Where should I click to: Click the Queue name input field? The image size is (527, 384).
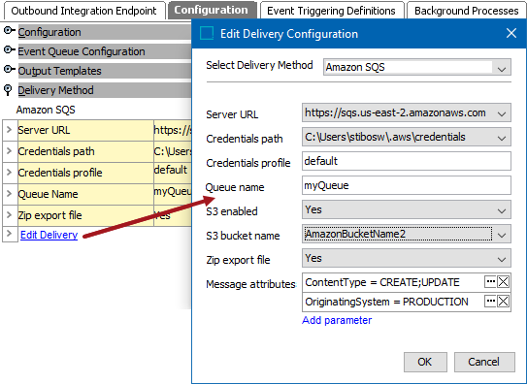(407, 185)
